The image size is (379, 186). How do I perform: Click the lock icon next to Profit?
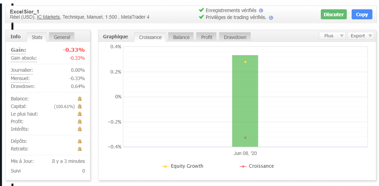pos(80,121)
